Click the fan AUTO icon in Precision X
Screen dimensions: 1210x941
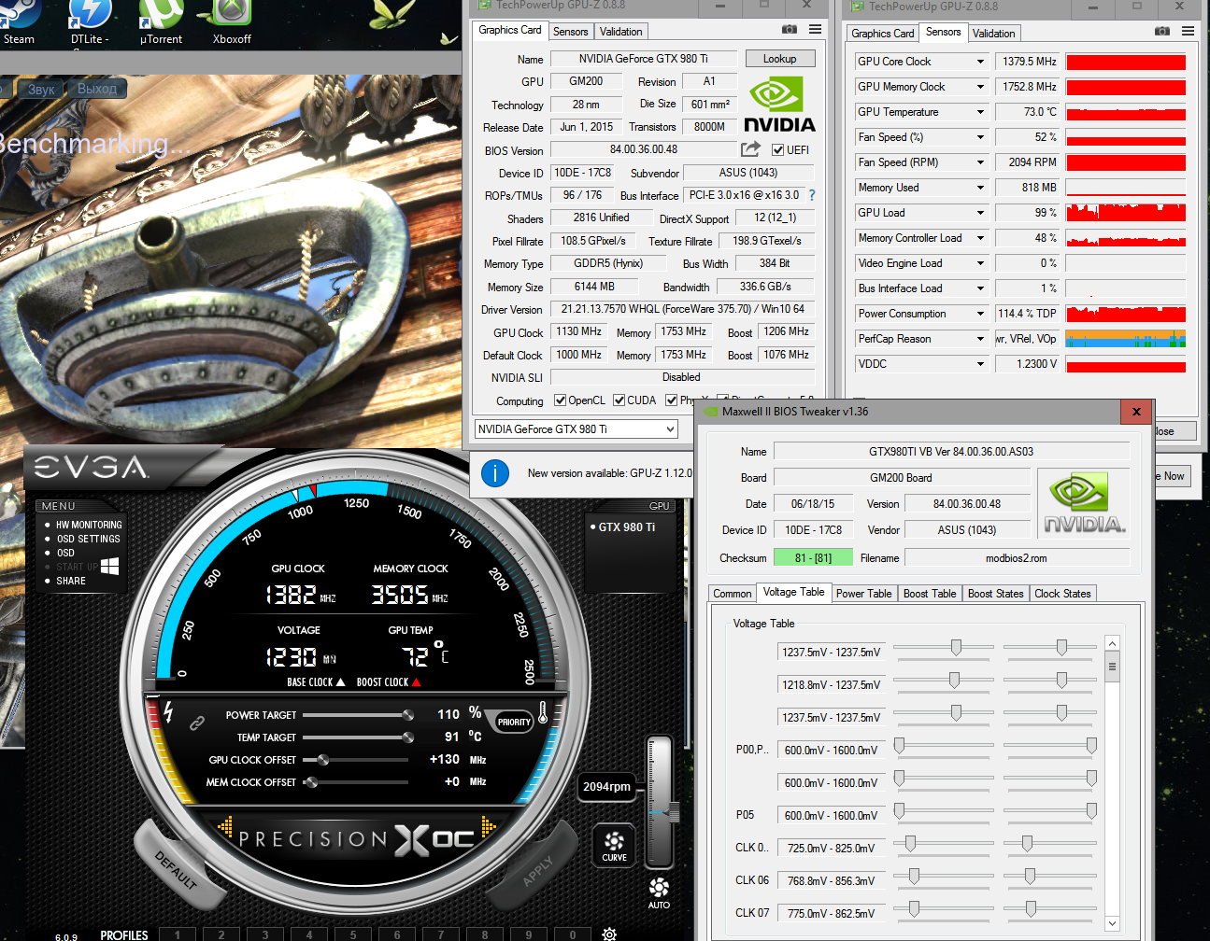659,892
